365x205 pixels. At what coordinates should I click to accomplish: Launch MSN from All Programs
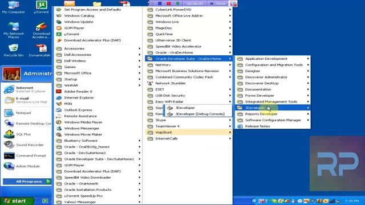pyautogui.click(x=98, y=104)
